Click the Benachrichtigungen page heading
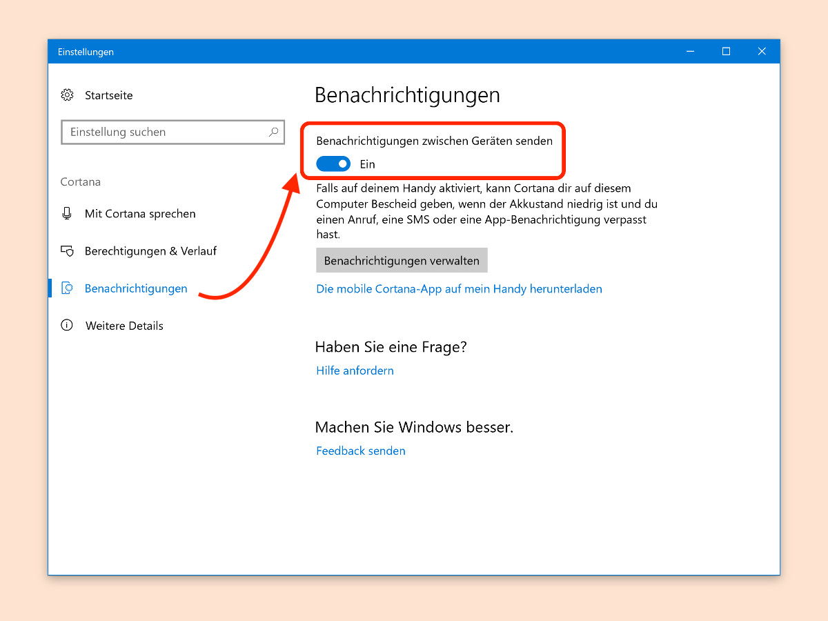 point(407,95)
